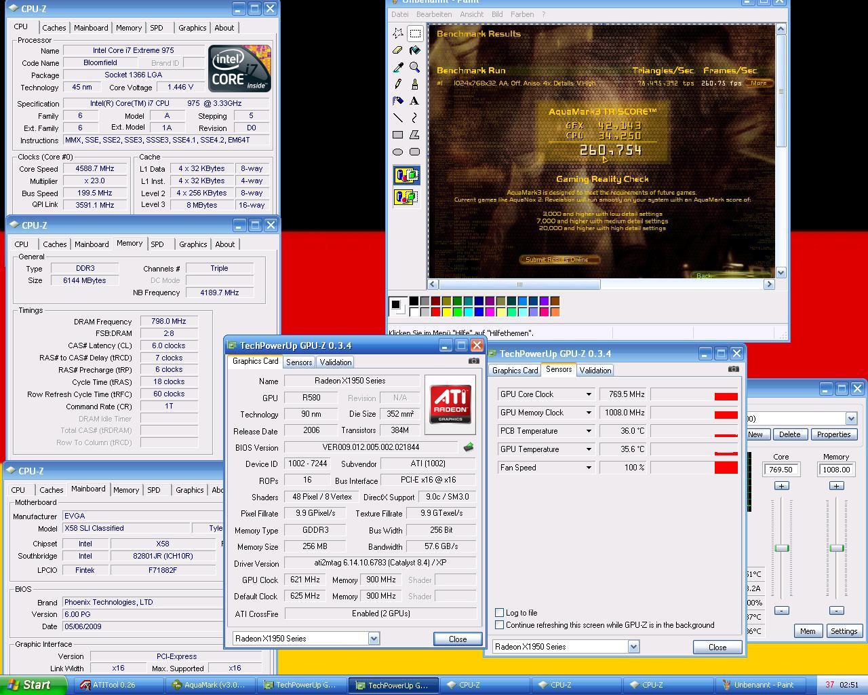
Task: Select the Free-Form Select tool in Paint
Action: 398,33
